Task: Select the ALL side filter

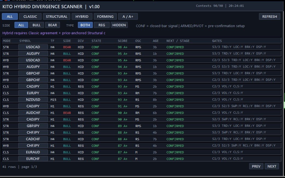Action: (x=21, y=25)
